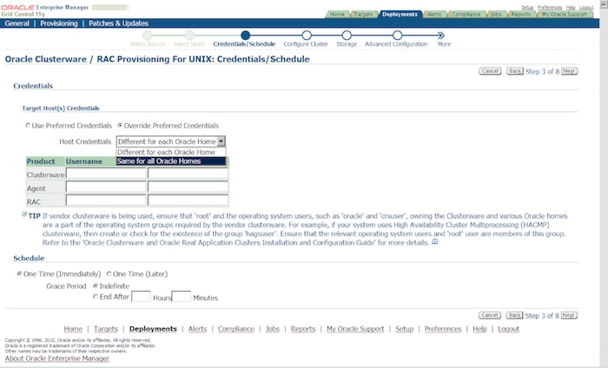
Task: Go to Provisioning sub-tab
Action: [59, 23]
